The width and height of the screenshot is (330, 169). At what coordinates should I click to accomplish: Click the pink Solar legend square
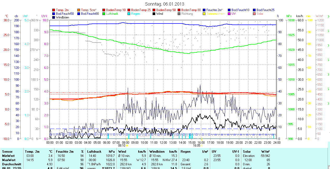tap(254, 14)
